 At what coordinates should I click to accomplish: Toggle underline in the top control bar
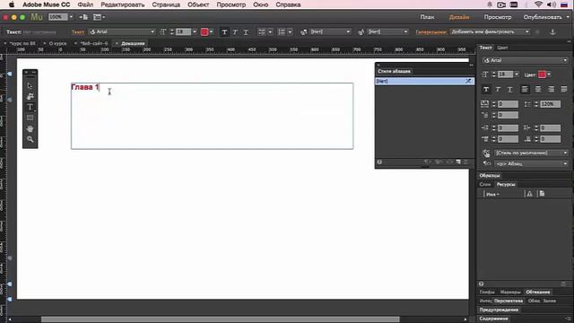(x=246, y=32)
